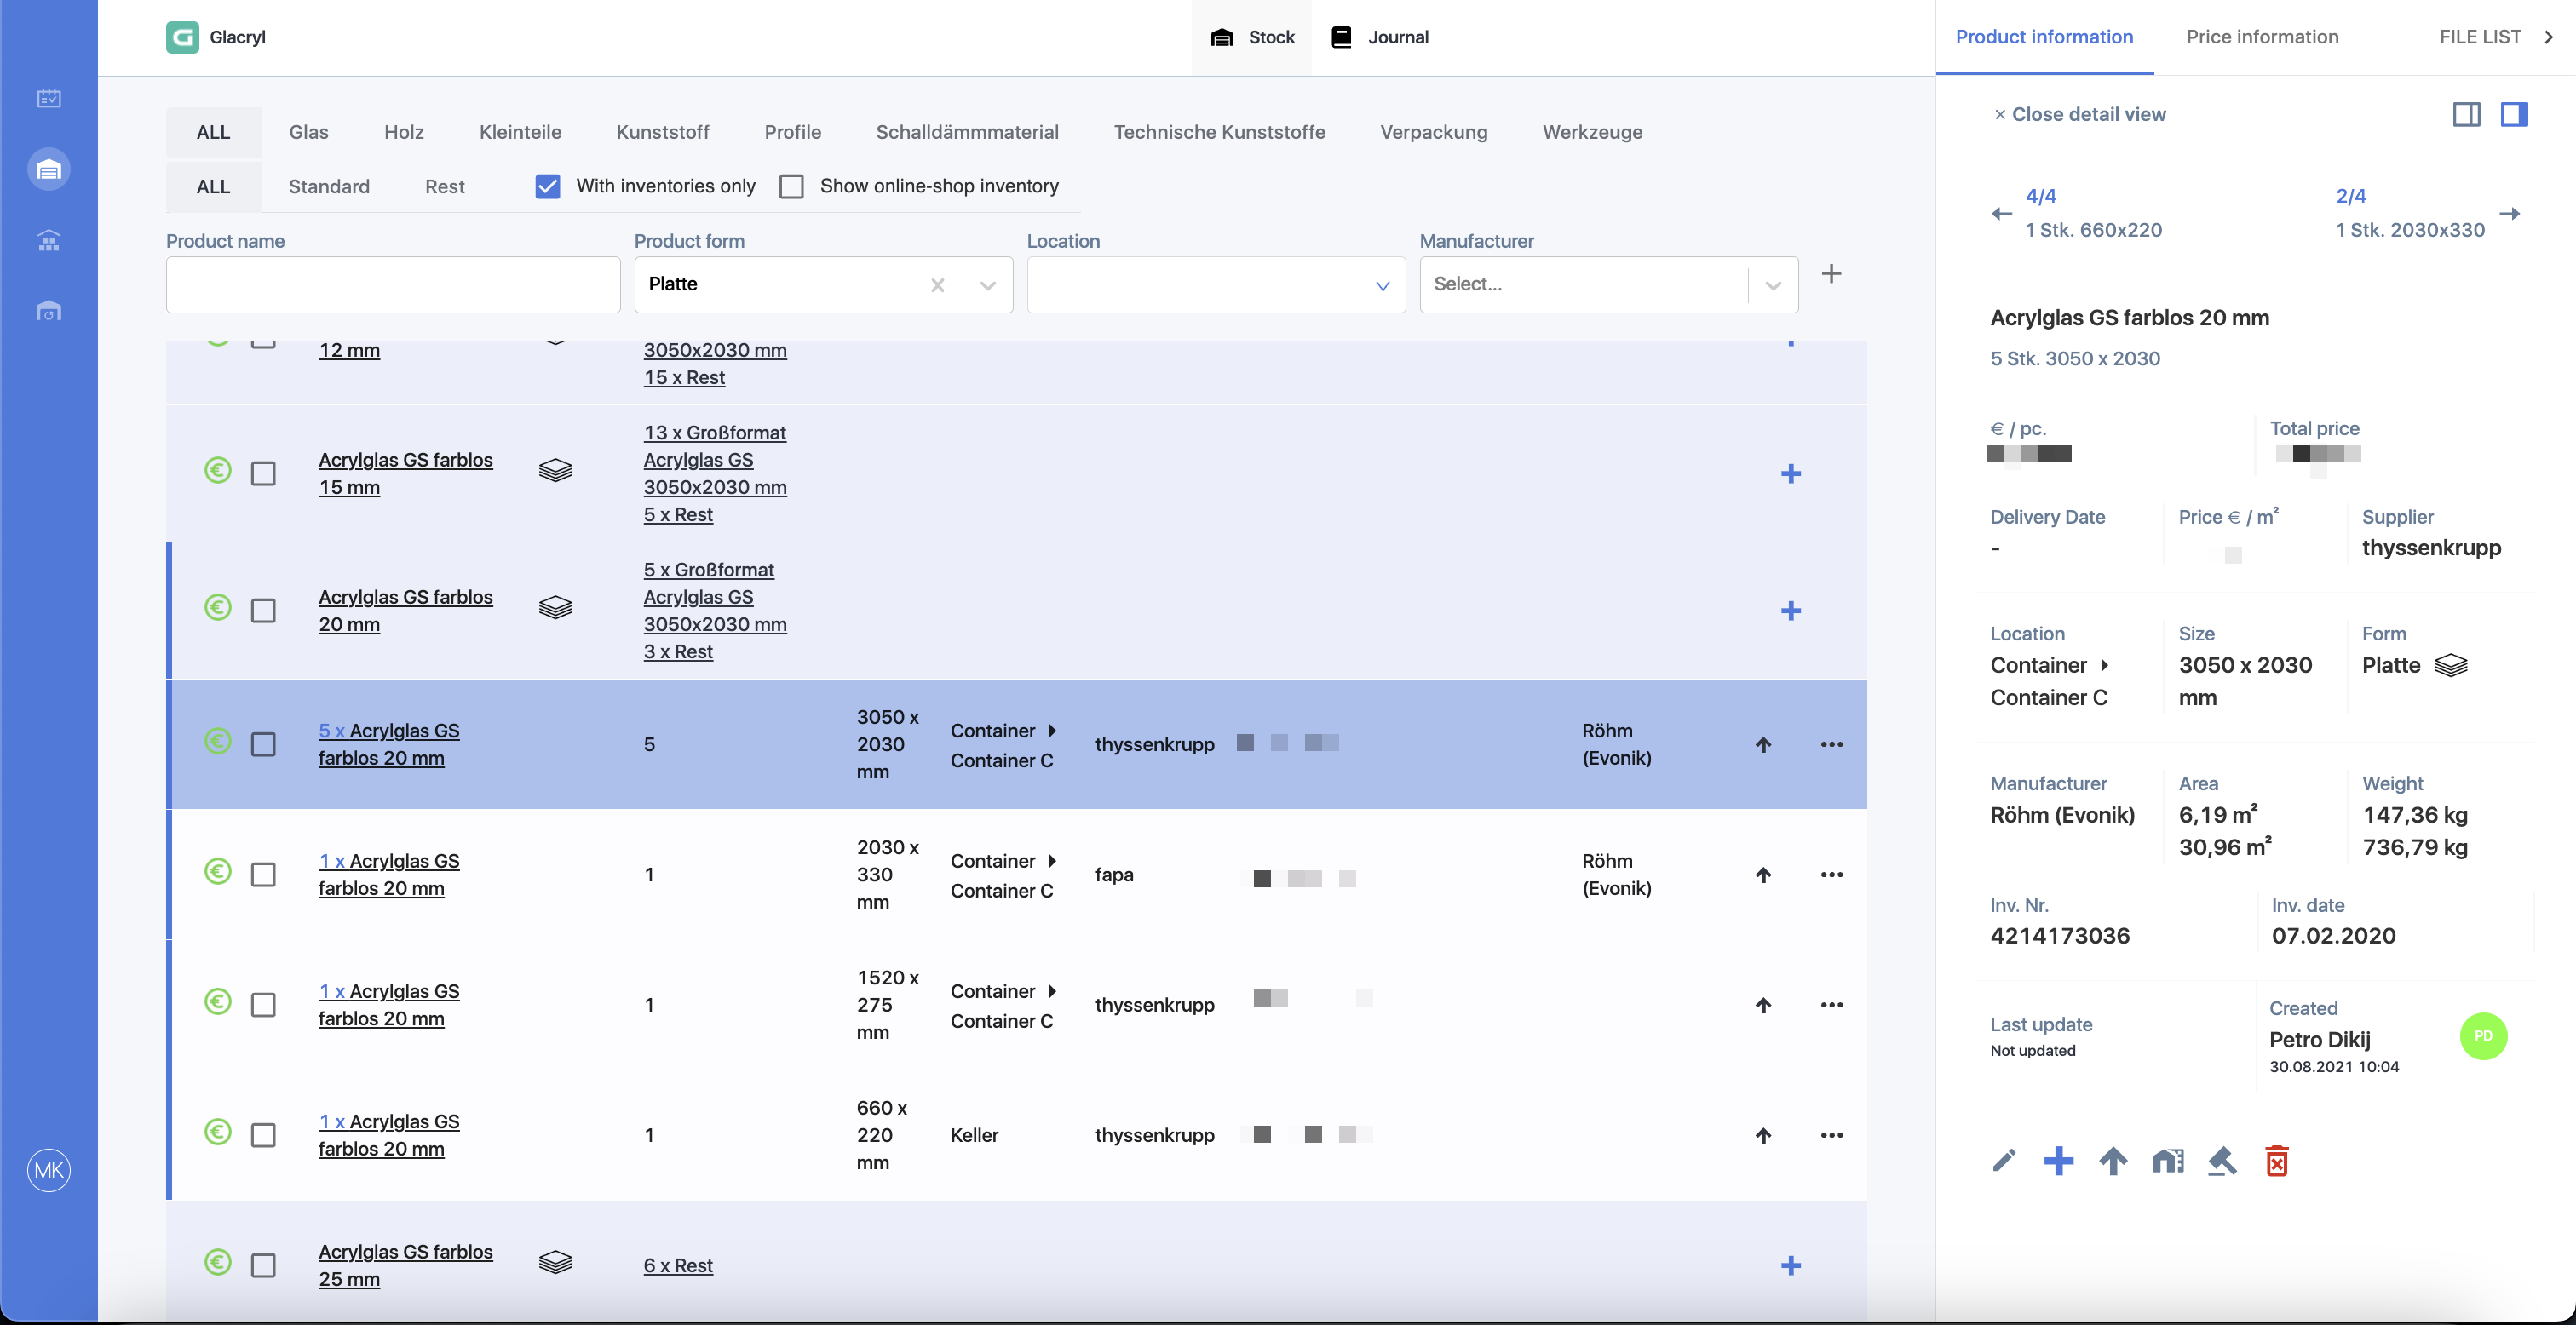Open the 6 x Rest link

678,1265
